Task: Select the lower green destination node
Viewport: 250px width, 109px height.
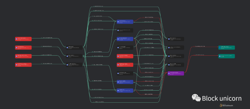Action: pos(226,56)
